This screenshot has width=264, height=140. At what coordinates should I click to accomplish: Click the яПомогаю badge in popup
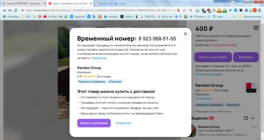115,82
